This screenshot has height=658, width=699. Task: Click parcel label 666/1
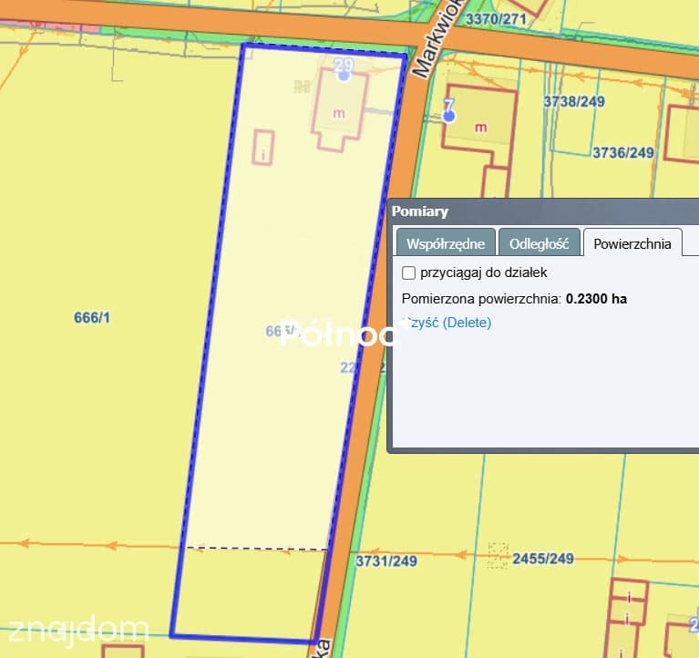pos(92,317)
